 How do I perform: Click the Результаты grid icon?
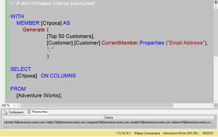tap(29, 112)
